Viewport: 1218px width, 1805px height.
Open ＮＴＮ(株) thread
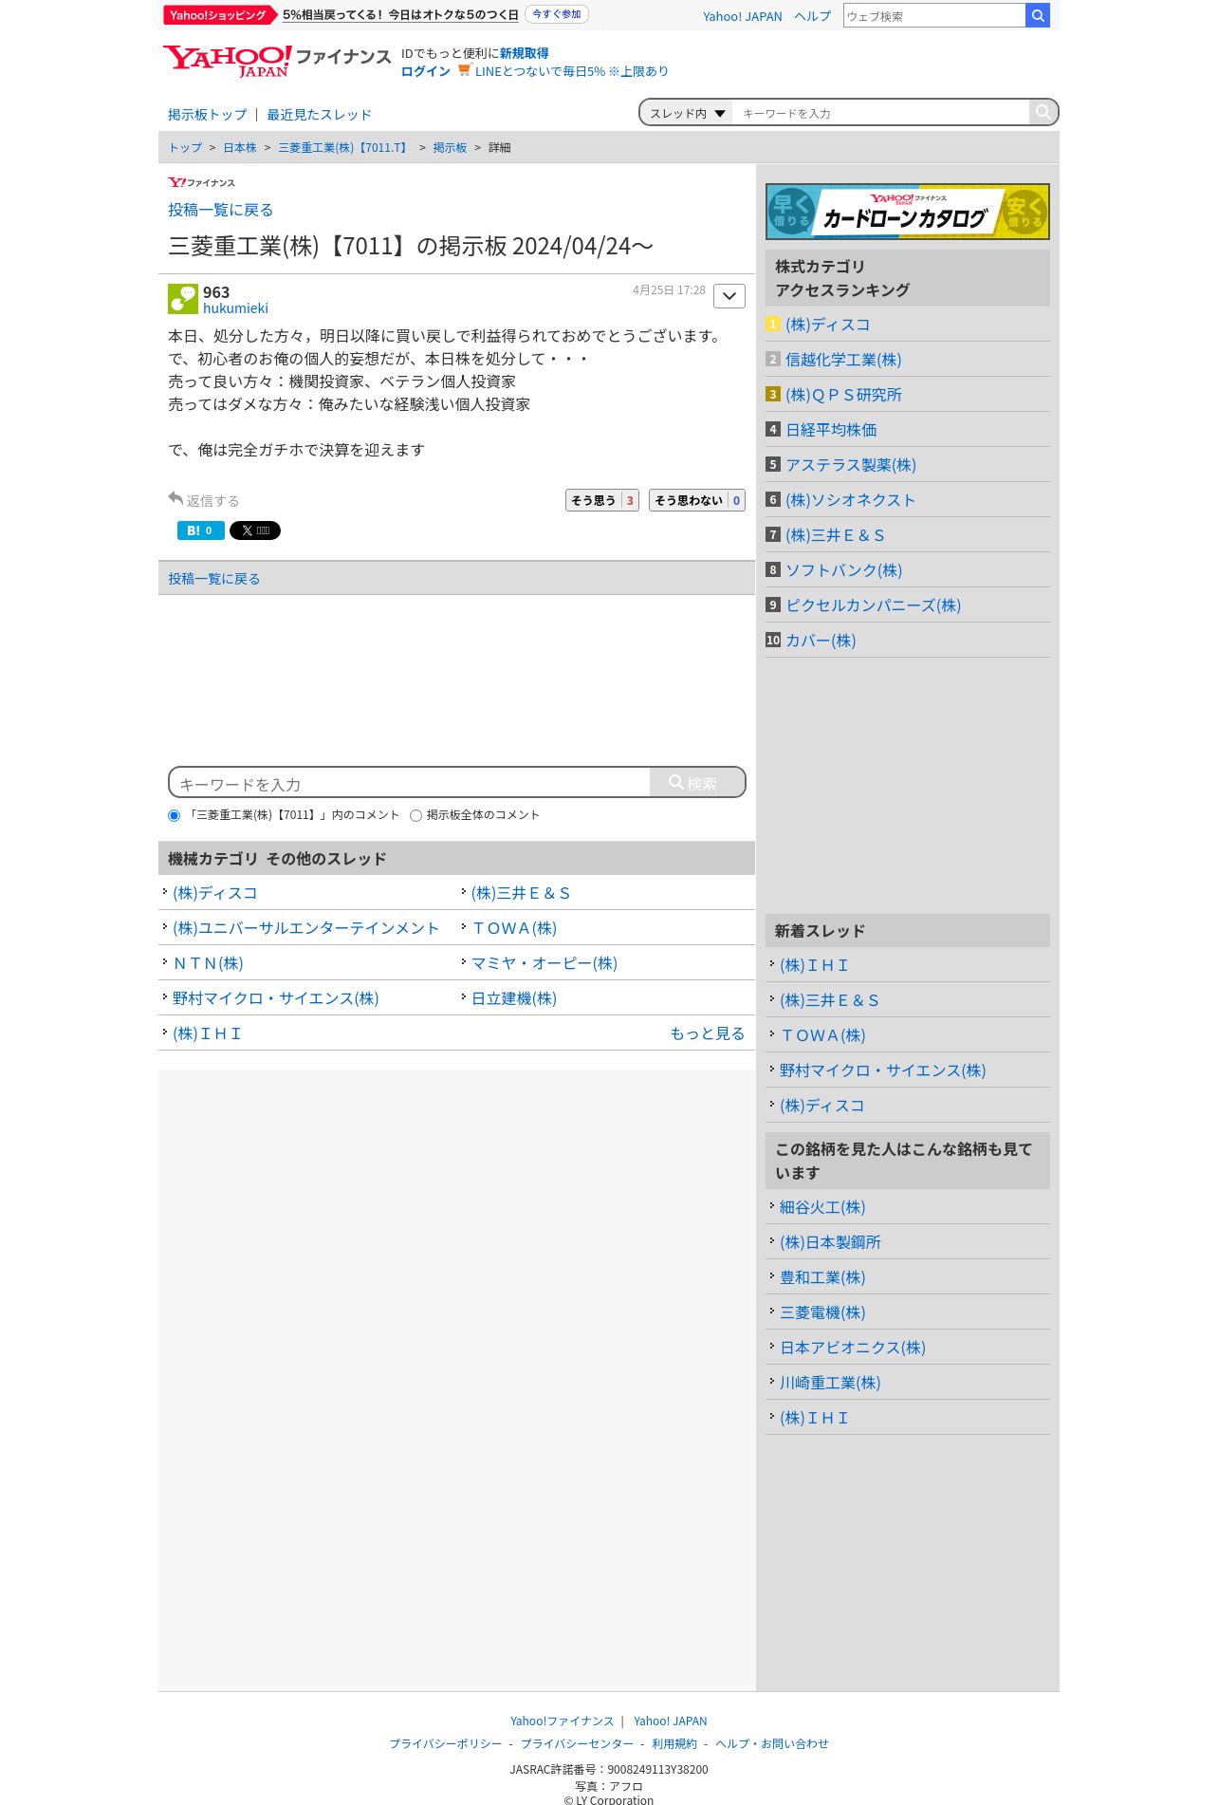click(208, 963)
